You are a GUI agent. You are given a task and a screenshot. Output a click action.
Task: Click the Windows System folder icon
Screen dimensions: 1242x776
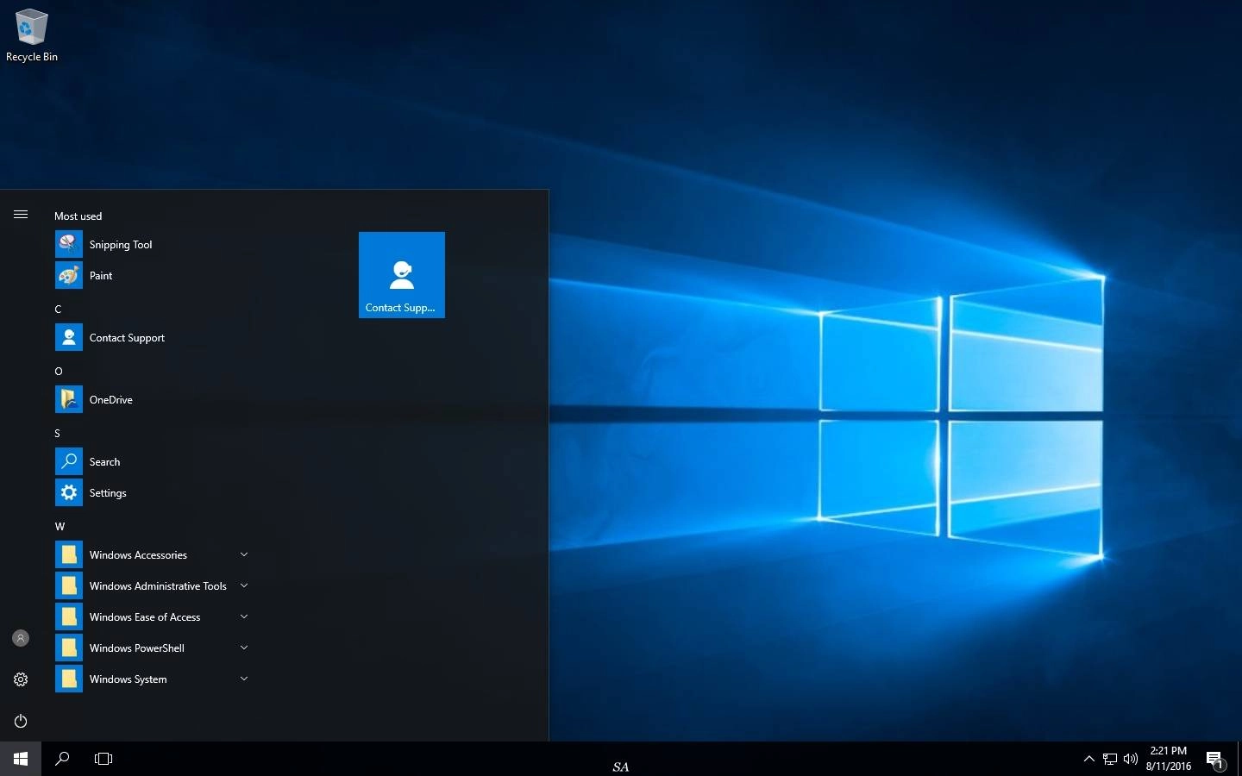point(69,679)
